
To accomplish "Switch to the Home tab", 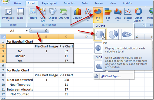I will [x=18, y=4].
